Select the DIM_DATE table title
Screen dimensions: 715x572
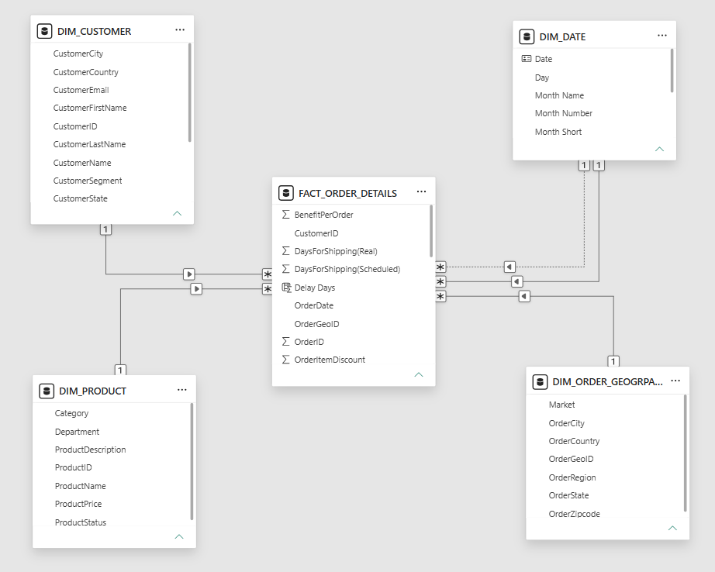(563, 37)
